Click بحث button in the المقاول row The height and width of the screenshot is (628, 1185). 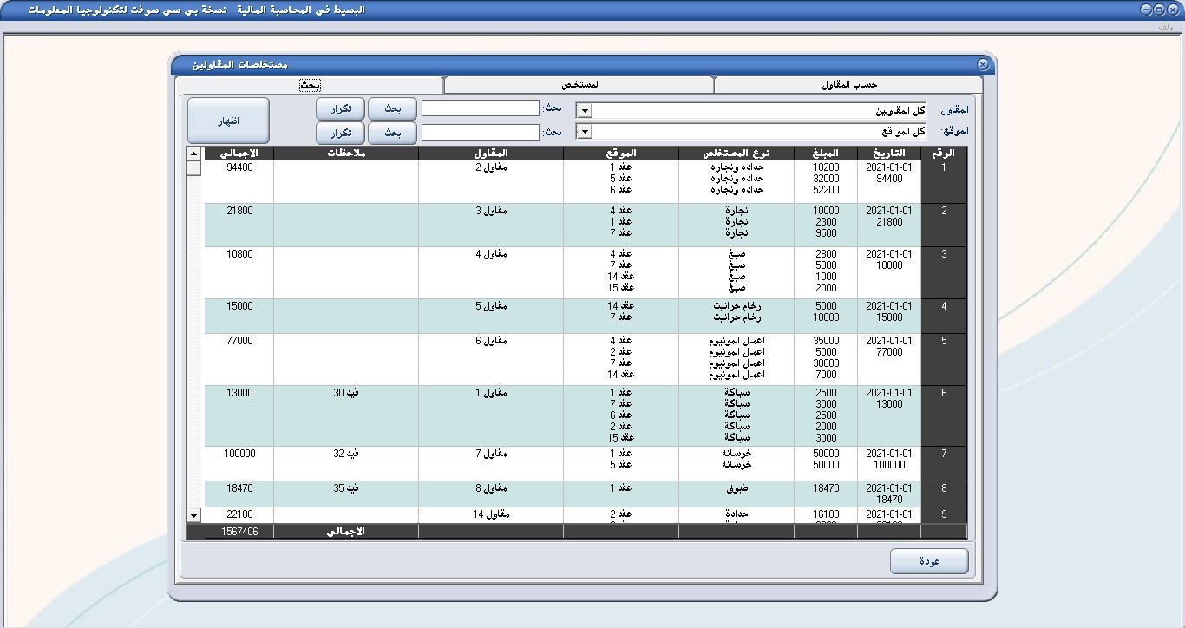click(392, 109)
